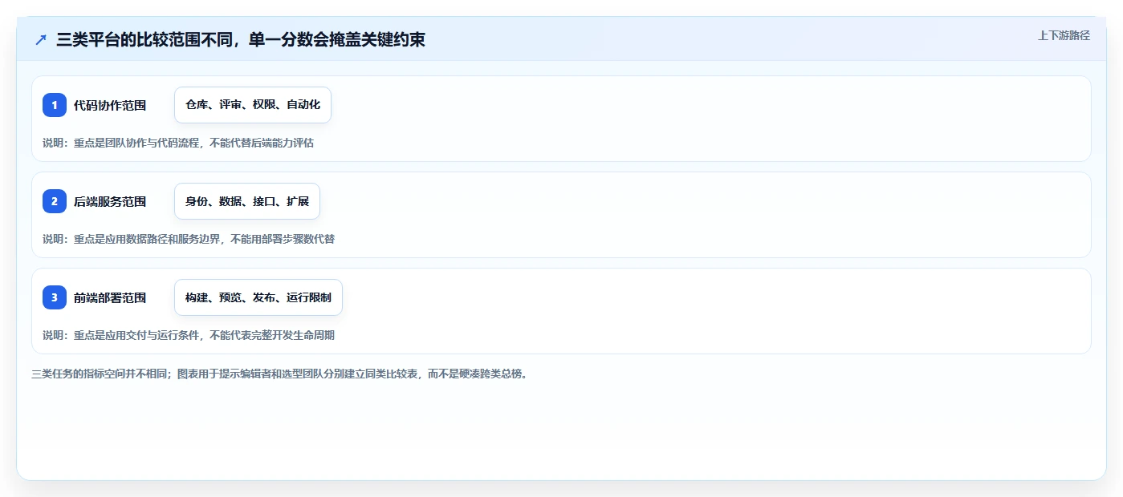The height and width of the screenshot is (497, 1123).
Task: Click the number 3 badge
Action: [x=55, y=297]
